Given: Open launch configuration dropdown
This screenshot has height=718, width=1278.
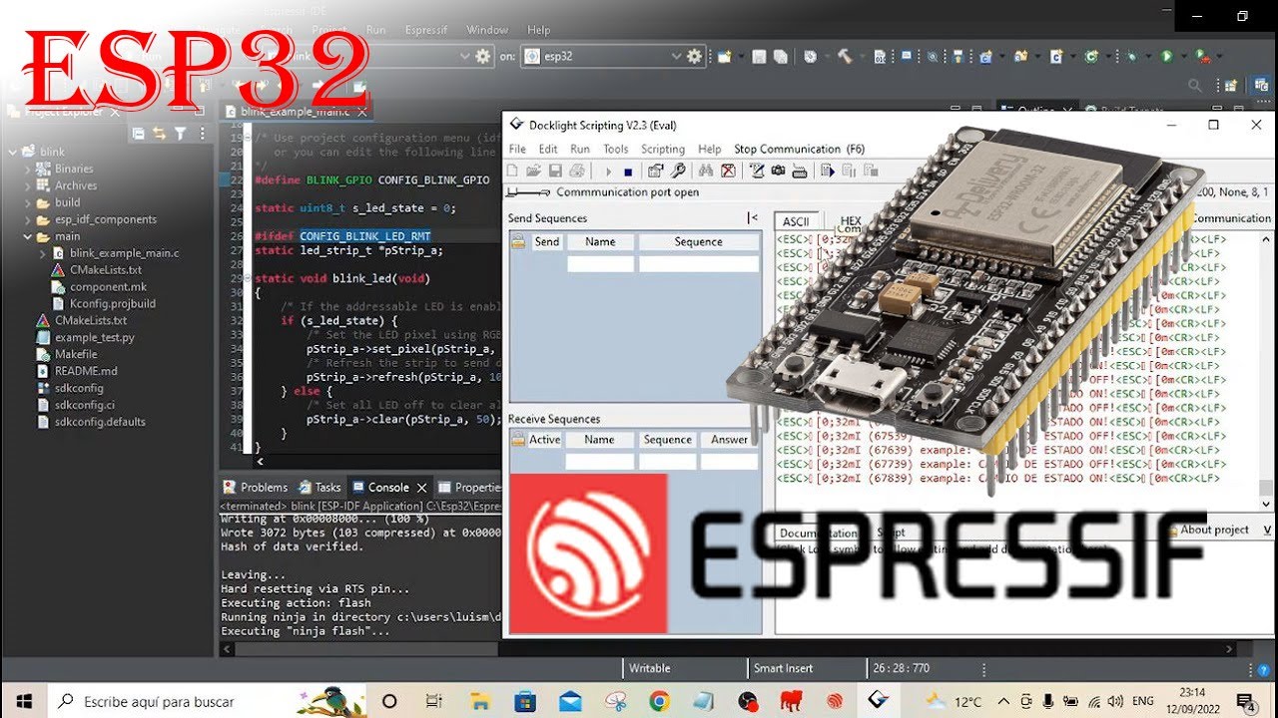Looking at the screenshot, I should (464, 57).
